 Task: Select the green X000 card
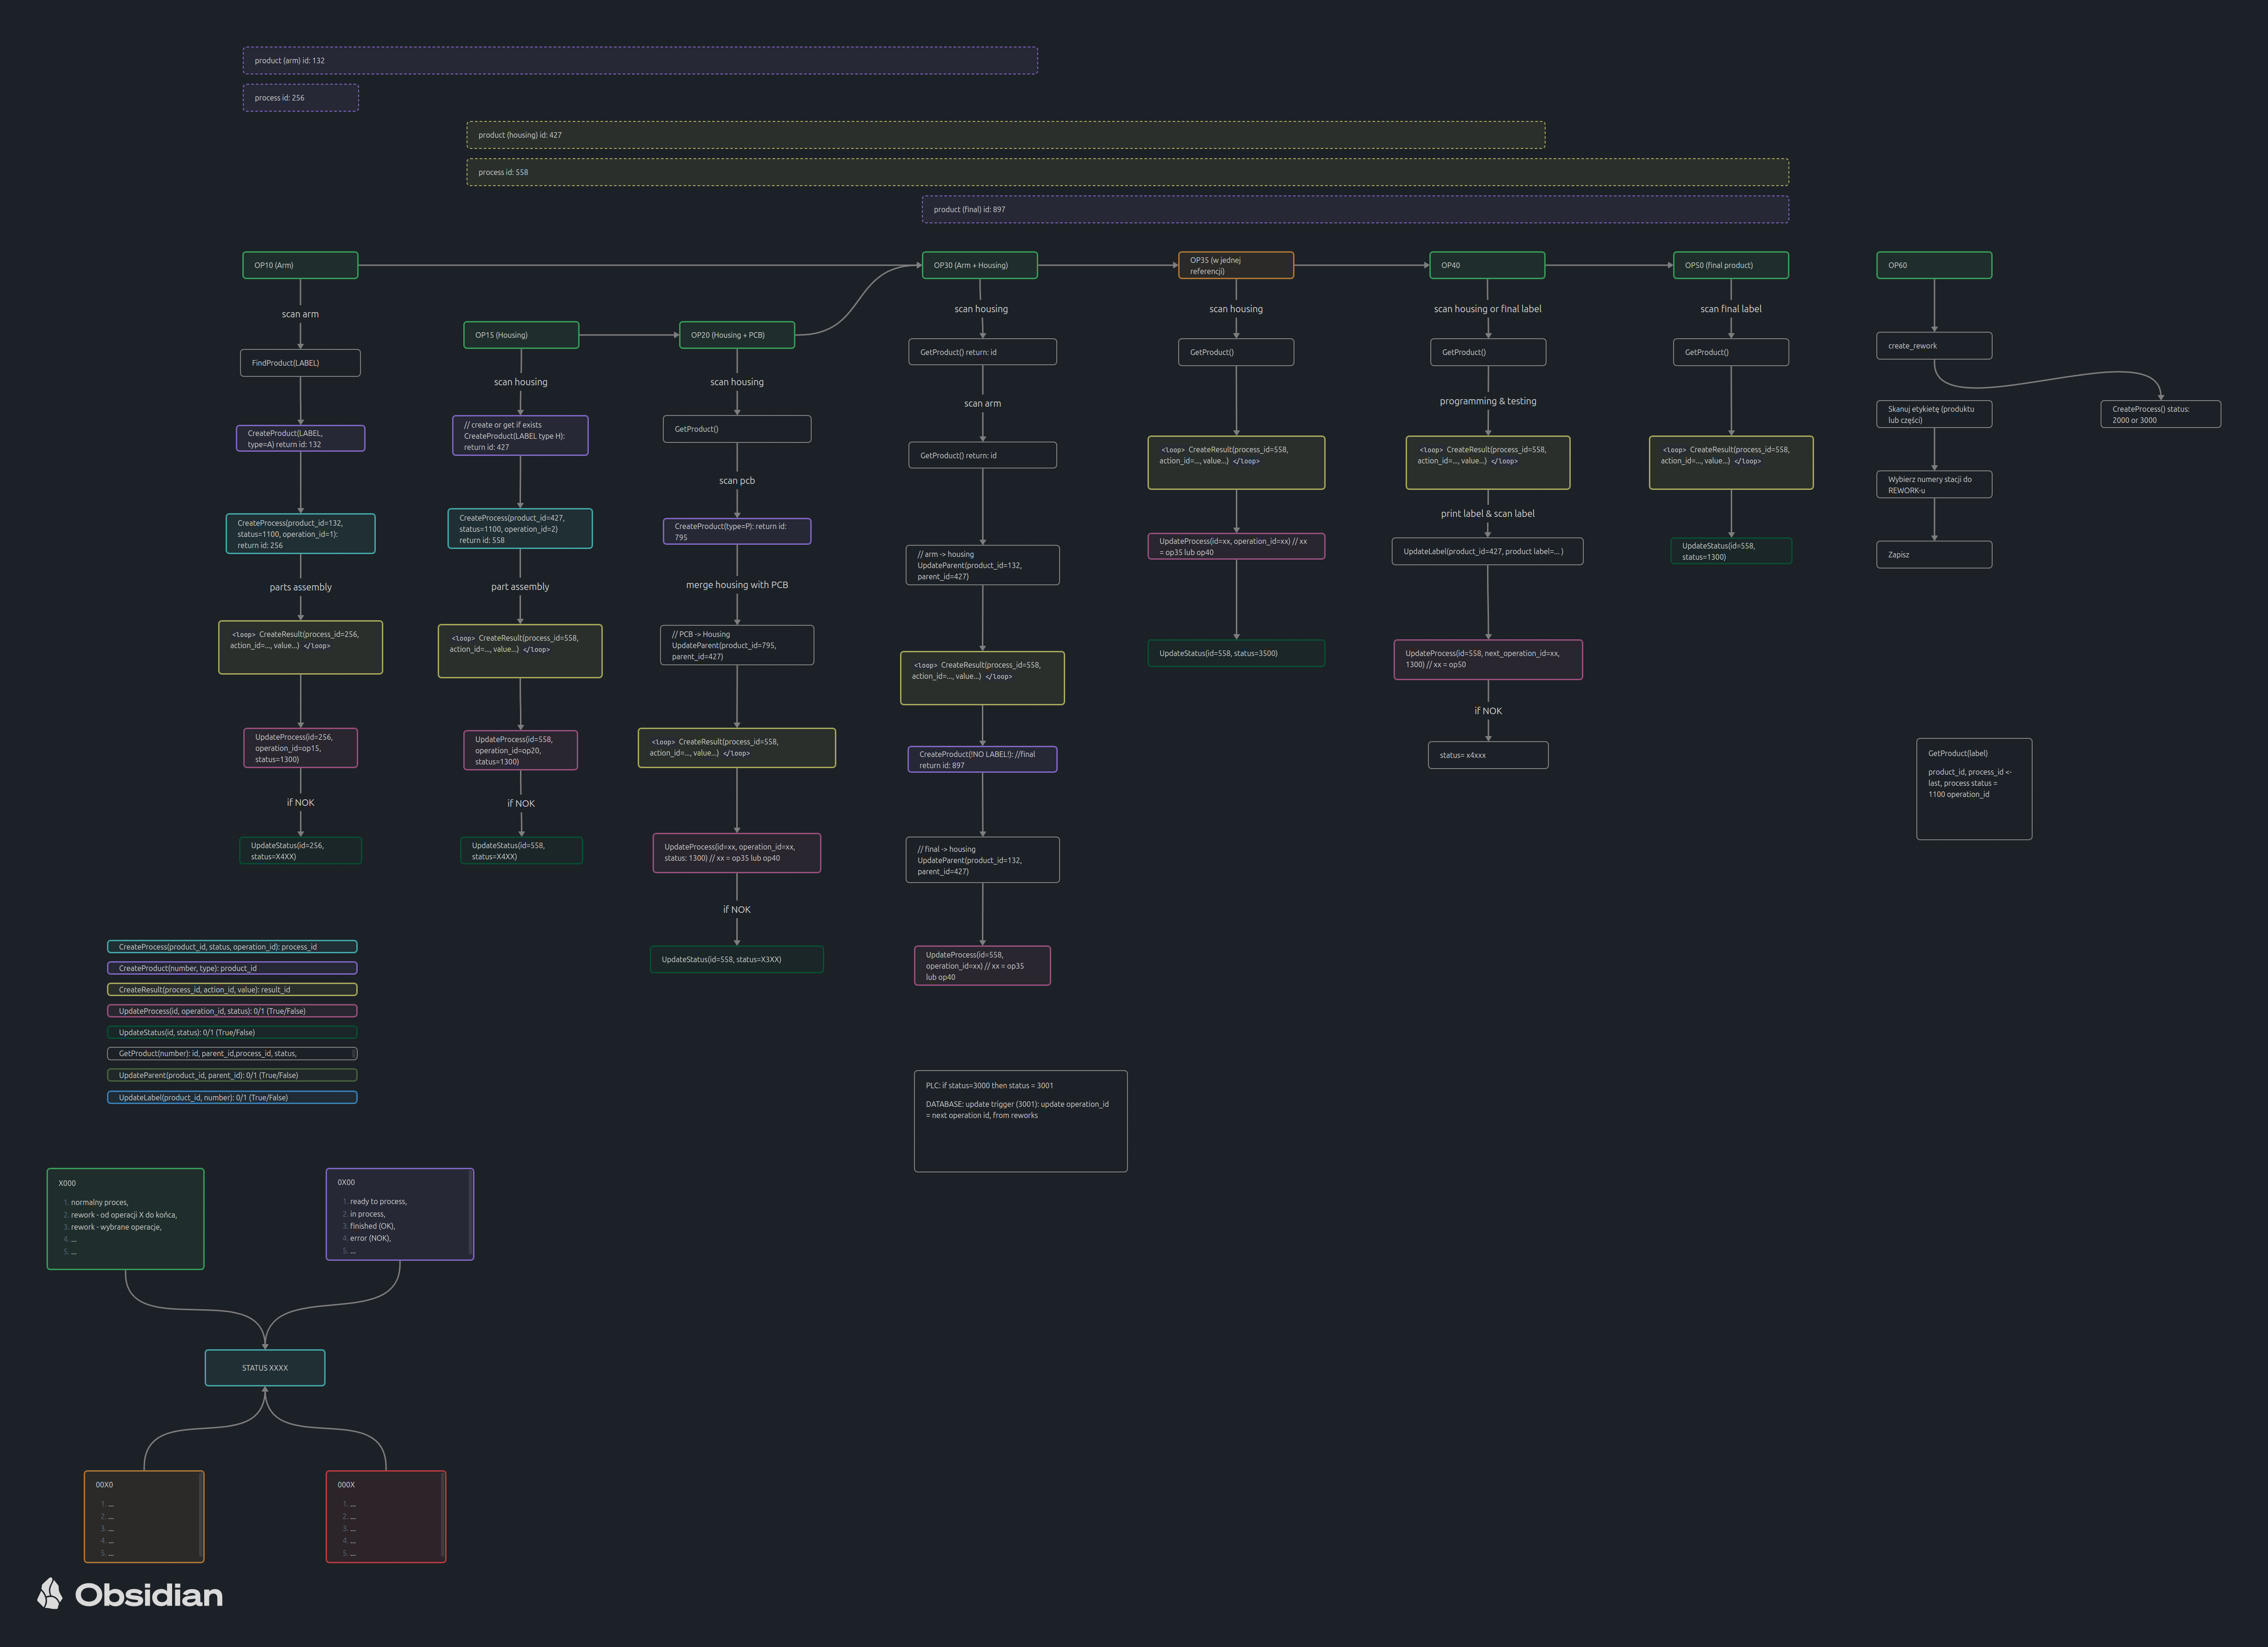[125, 1218]
